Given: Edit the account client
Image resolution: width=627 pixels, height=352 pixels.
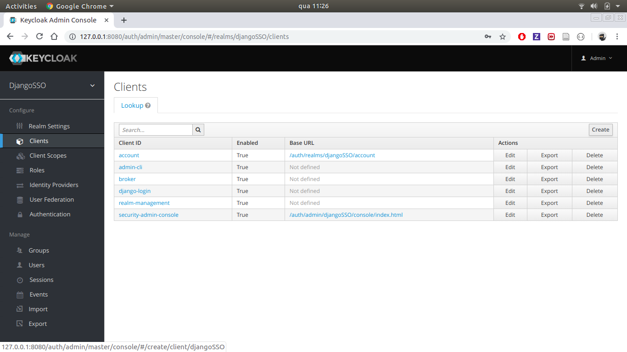Looking at the screenshot, I should pyautogui.click(x=510, y=155).
